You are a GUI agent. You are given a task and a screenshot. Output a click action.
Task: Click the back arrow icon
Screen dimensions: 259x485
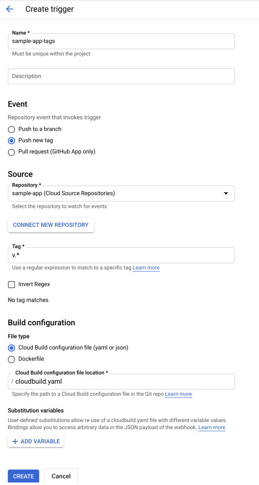pyautogui.click(x=10, y=9)
